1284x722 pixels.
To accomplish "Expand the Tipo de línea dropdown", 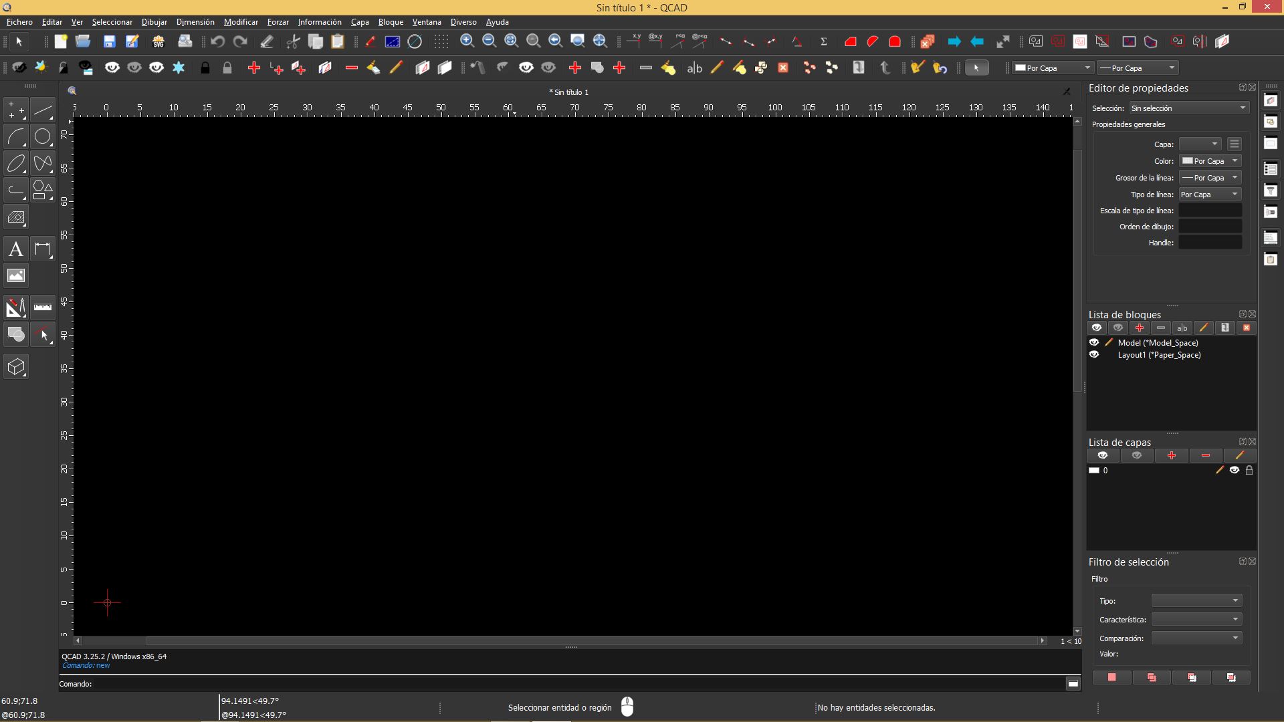I will point(1210,195).
